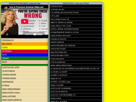The width and height of the screenshot is (136, 102).
Task: Open 'AGNUS DEI (MISA DE ANGELIS)'
Action: tap(76, 46)
